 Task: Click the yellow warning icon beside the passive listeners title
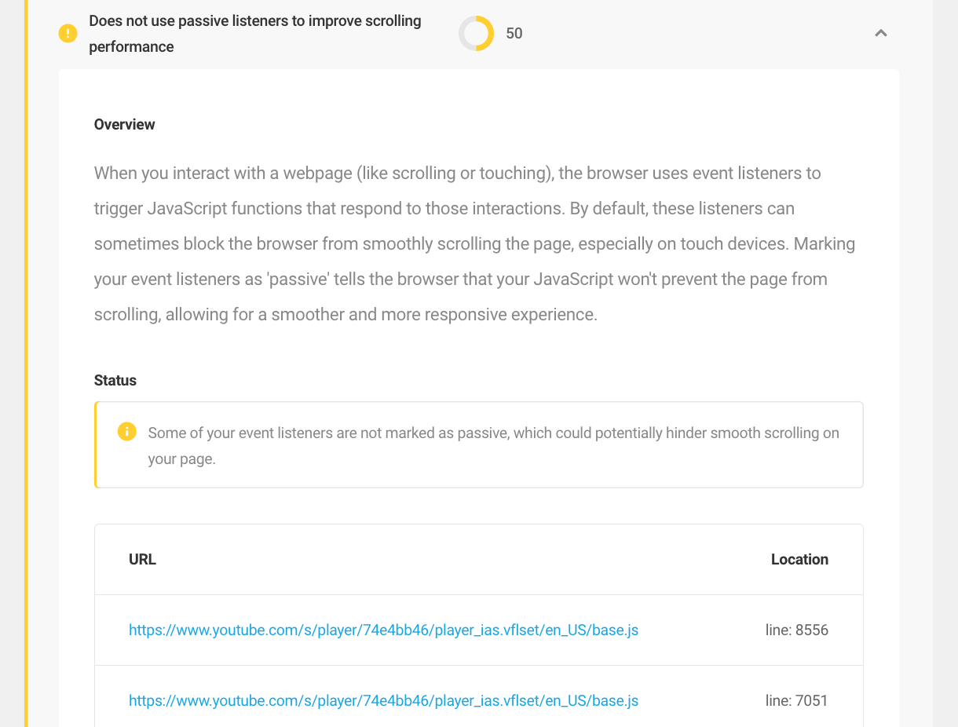coord(68,34)
